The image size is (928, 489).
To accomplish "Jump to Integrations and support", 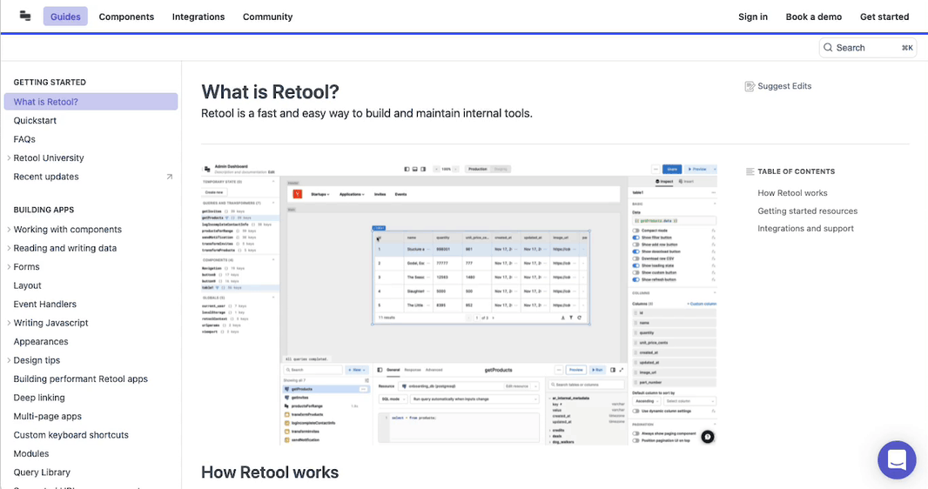I will [805, 229].
